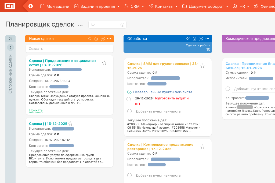Click the Создать input field
275x183 pixels.
70,49
